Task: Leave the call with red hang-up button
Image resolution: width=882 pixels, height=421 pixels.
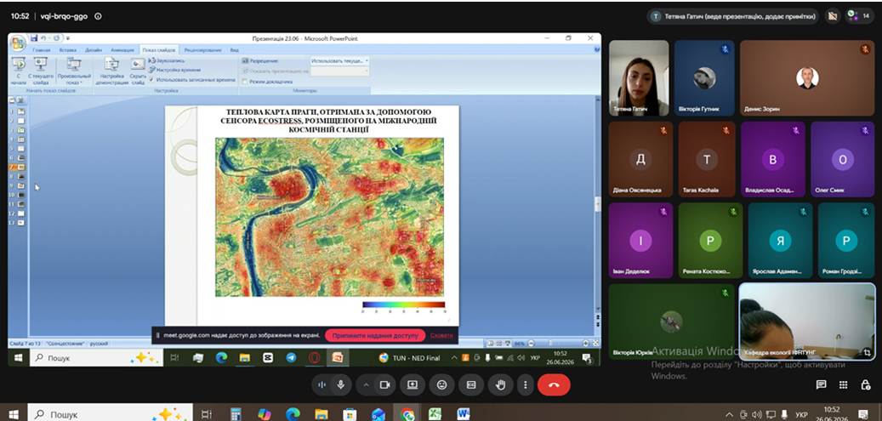Action: point(554,385)
